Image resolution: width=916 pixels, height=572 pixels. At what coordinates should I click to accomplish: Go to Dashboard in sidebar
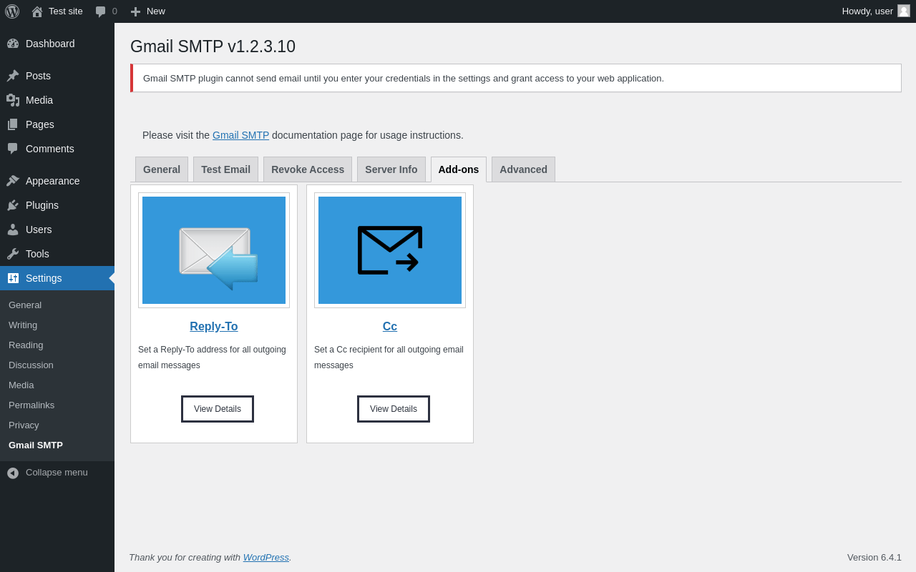click(x=57, y=44)
